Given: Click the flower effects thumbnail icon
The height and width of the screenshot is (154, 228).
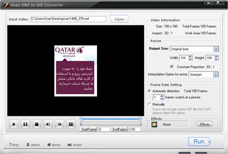Looking at the screenshot, I should coord(154,124).
